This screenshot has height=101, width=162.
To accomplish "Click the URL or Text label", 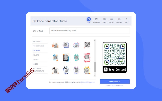I will pos(38,31).
